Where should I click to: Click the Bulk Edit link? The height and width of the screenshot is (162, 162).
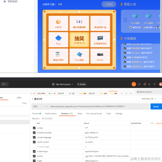point(159,123)
